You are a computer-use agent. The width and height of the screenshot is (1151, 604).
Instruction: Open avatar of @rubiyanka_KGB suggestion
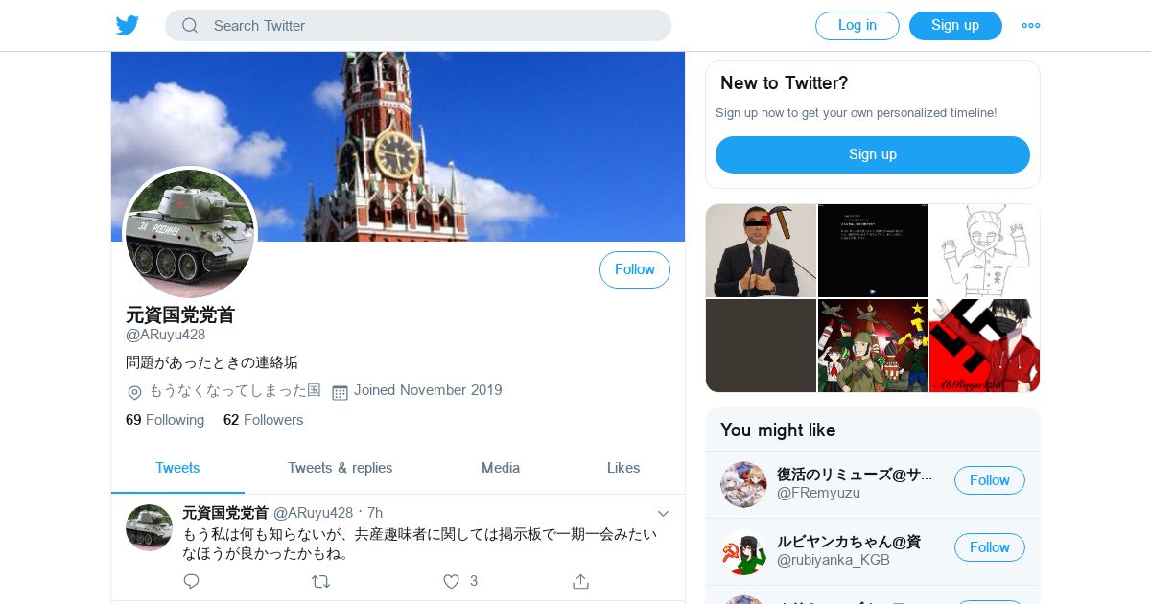pyautogui.click(x=743, y=551)
